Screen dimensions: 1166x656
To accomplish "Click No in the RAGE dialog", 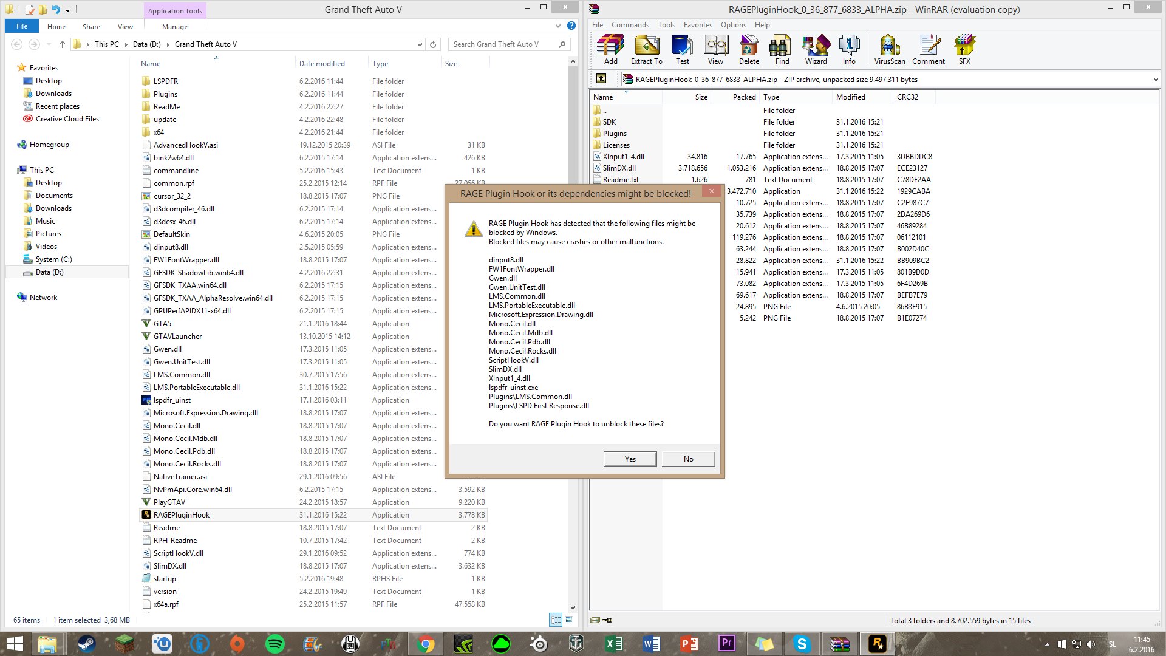I will point(688,459).
